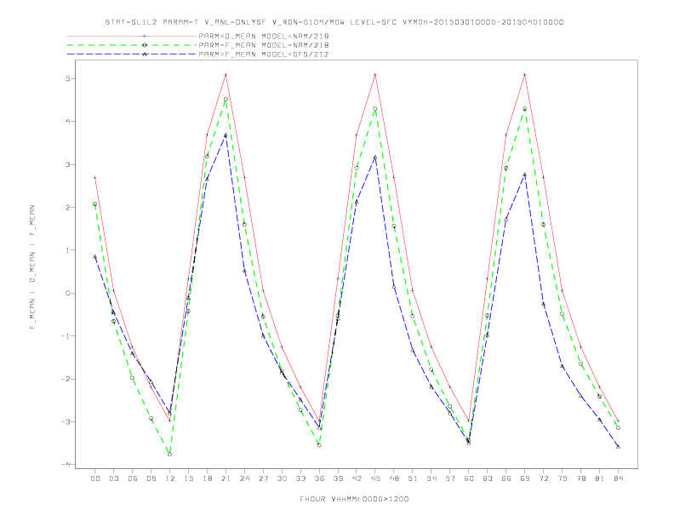Click x-axis tick label 42
The width and height of the screenshot is (674, 521).
[x=357, y=478]
